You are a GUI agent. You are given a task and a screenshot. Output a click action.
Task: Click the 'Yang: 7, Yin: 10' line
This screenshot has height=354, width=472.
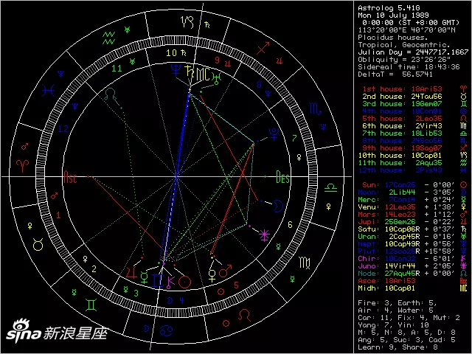[x=393, y=325]
